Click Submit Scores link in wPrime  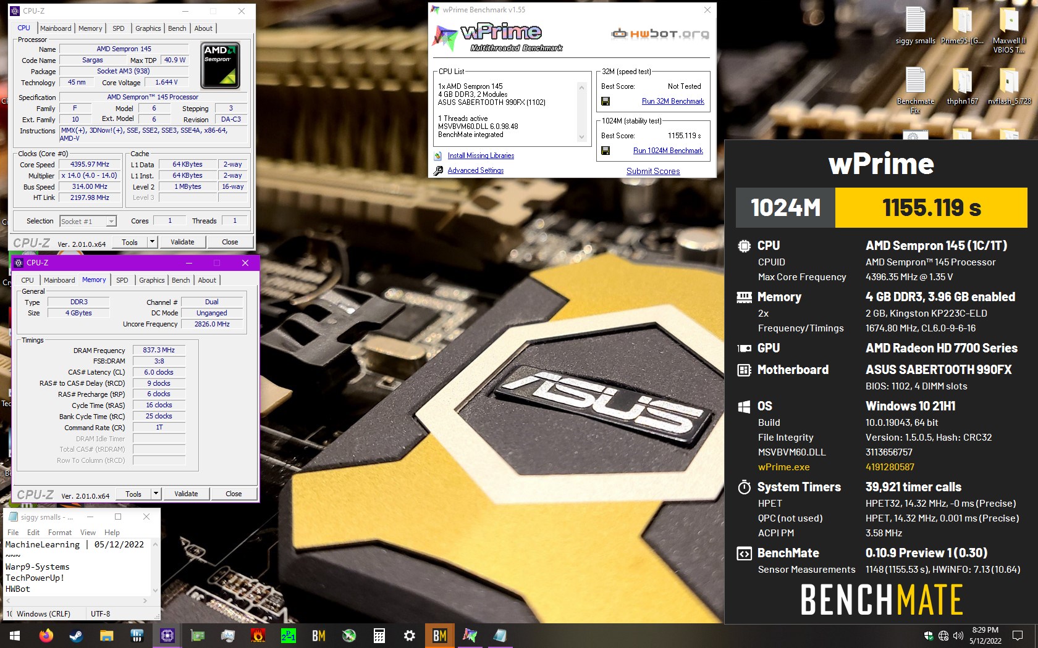tap(653, 171)
